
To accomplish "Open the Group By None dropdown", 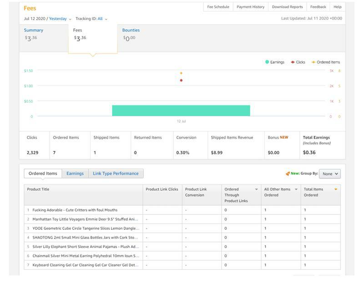I will (x=330, y=174).
